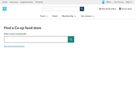Click Buy food online text
Image resolution: width=136 pixels, height=109 pixels.
click(x=109, y=9)
